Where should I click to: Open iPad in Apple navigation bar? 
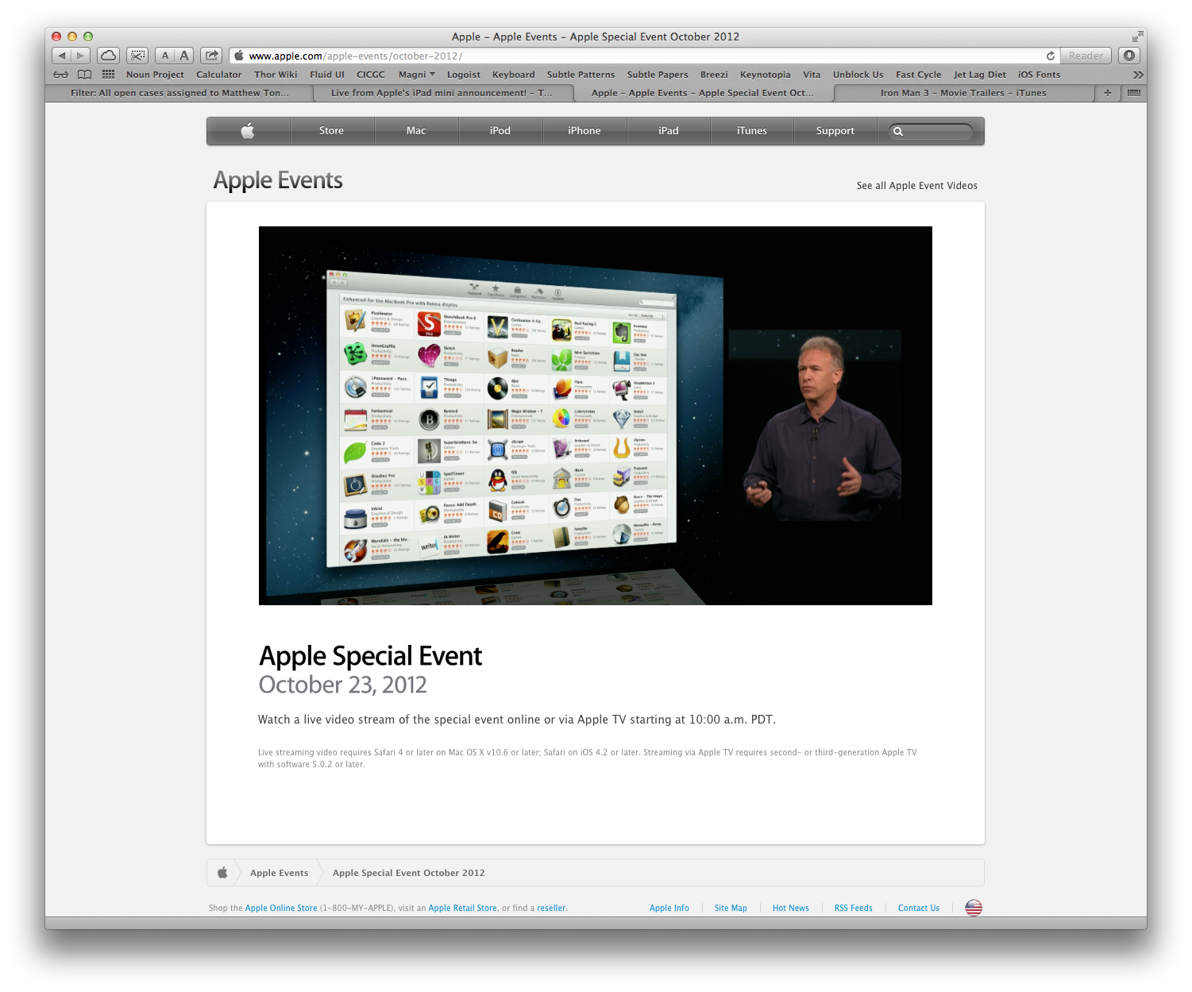pos(669,131)
